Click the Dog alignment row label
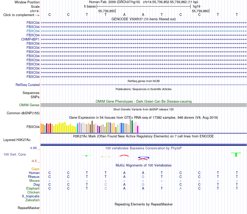 pyautogui.click(x=36, y=185)
